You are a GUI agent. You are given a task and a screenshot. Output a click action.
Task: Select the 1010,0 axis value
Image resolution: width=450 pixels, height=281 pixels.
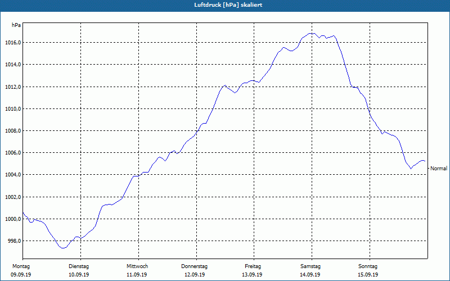pos(13,109)
